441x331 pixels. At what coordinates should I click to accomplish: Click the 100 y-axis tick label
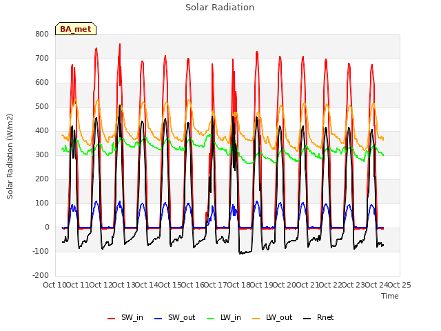(42, 203)
